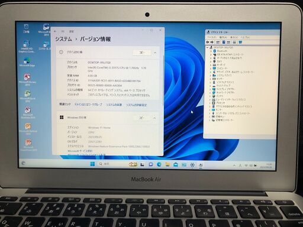This screenshot has height=227, width=303.
Task: Click the Device Manager Back toolbar arrow
Action: click(207, 42)
